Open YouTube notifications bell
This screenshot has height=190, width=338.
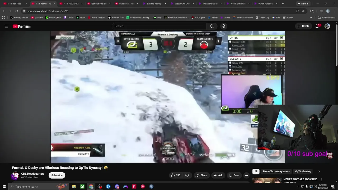pos(317,26)
